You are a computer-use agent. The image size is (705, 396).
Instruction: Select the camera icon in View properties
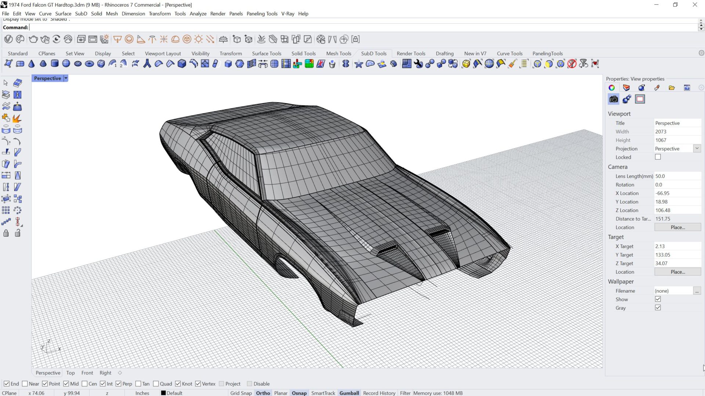click(x=613, y=99)
